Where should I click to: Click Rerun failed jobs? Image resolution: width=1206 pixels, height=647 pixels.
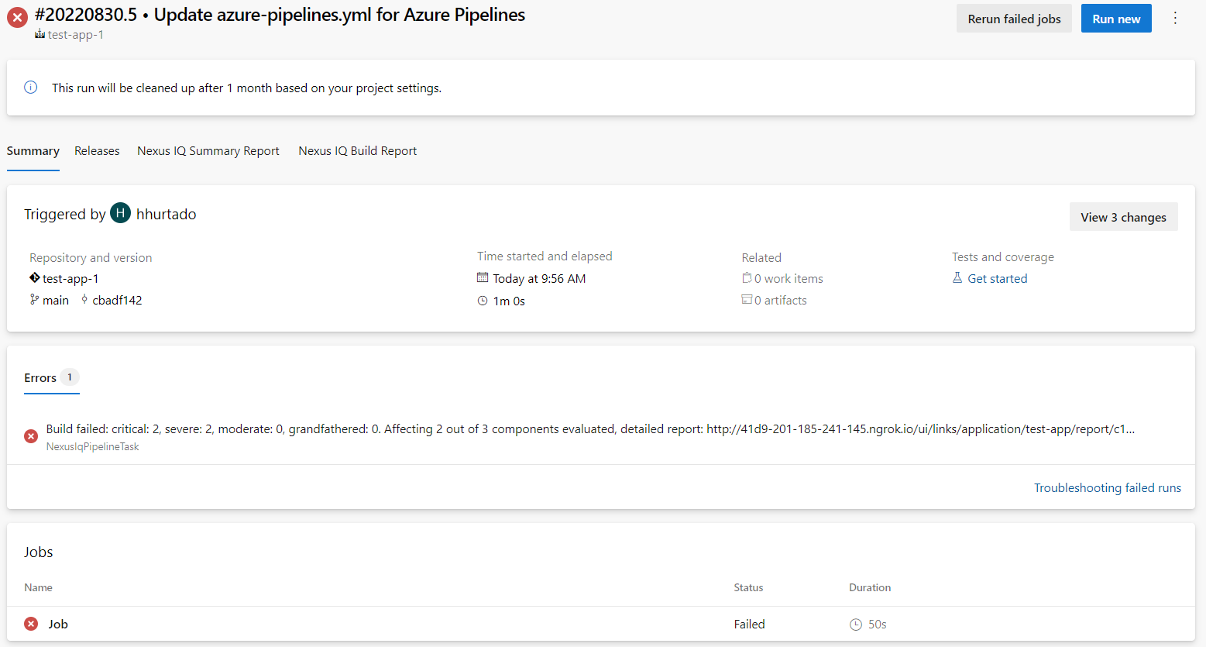(1014, 18)
